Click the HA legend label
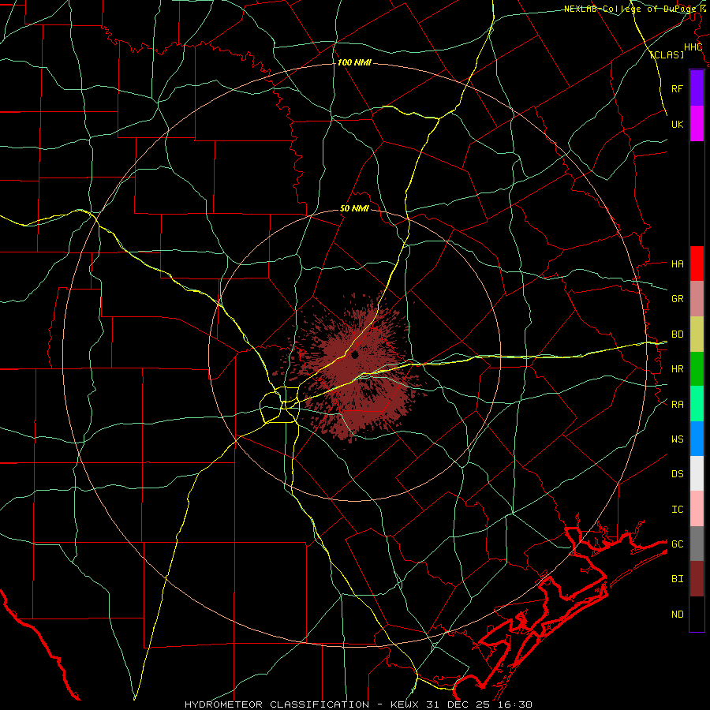This screenshot has height=710, width=710. tap(677, 264)
